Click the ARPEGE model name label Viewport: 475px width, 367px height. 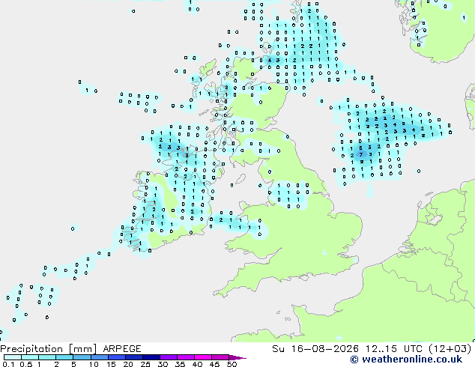(x=122, y=349)
